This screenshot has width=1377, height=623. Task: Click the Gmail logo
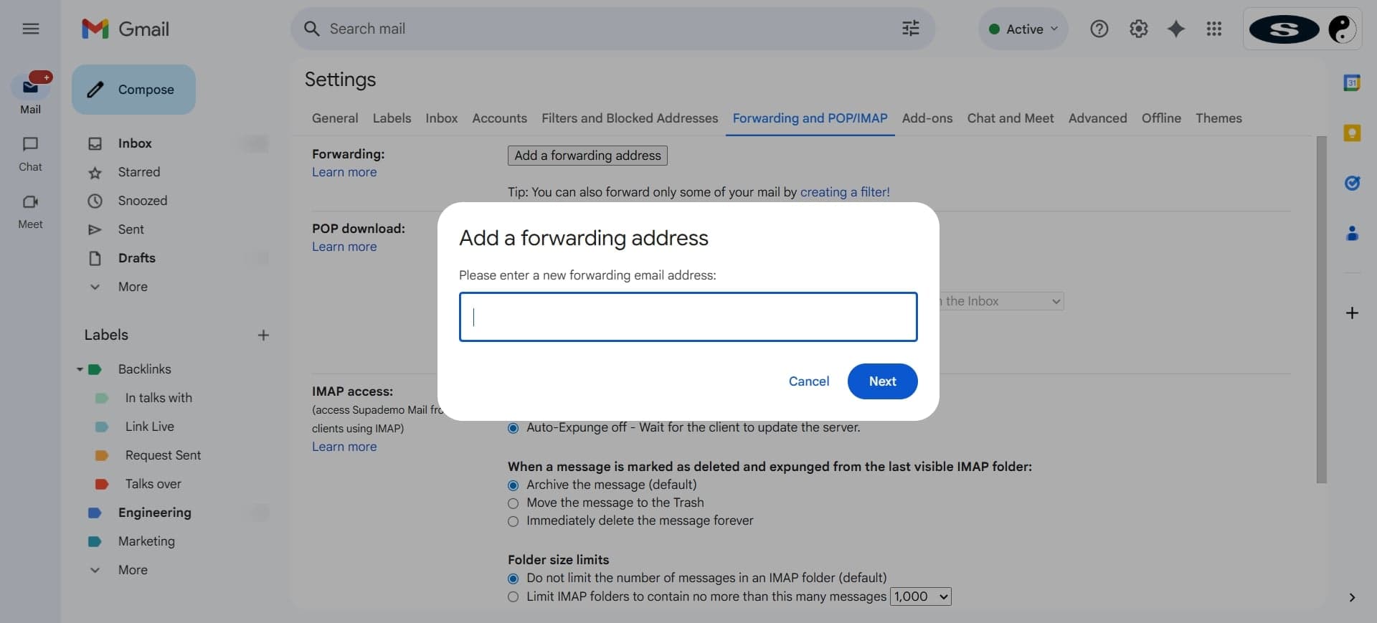[x=126, y=29]
